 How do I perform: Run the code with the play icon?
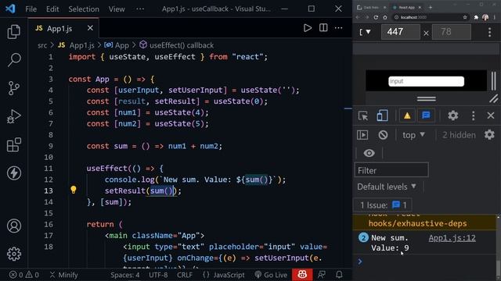pos(308,28)
